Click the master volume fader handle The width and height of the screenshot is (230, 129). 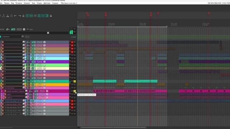click(48, 33)
